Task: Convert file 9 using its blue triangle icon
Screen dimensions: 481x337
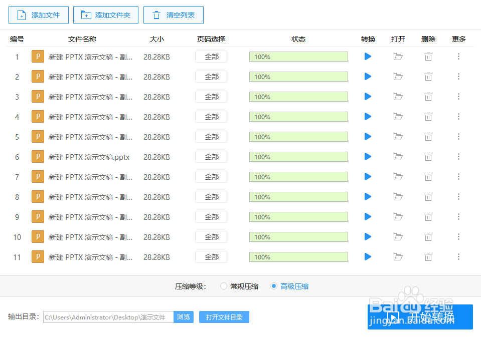Action: (x=368, y=217)
